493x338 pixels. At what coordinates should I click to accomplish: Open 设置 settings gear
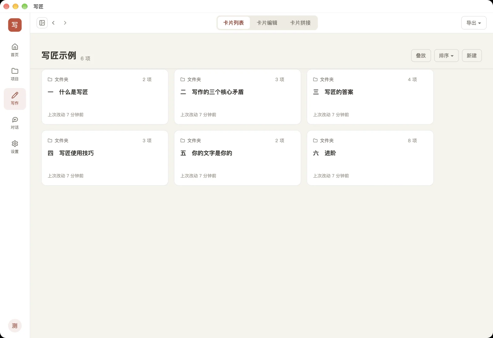[15, 147]
